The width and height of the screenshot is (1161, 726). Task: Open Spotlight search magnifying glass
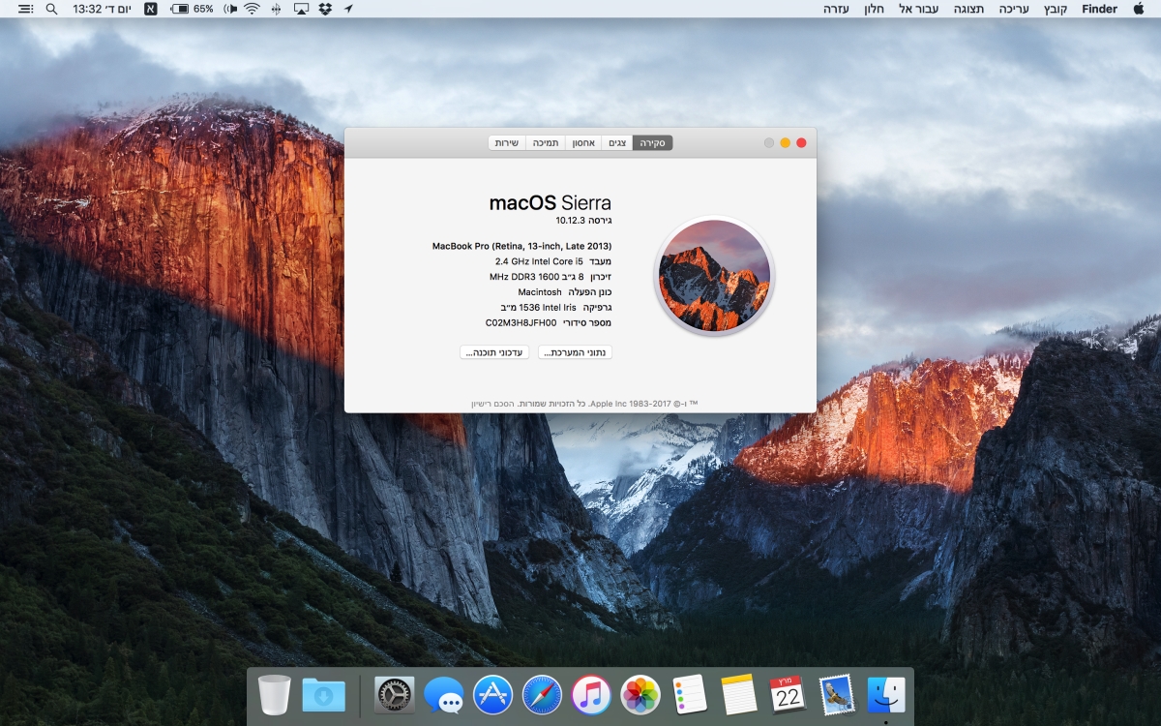coord(51,9)
